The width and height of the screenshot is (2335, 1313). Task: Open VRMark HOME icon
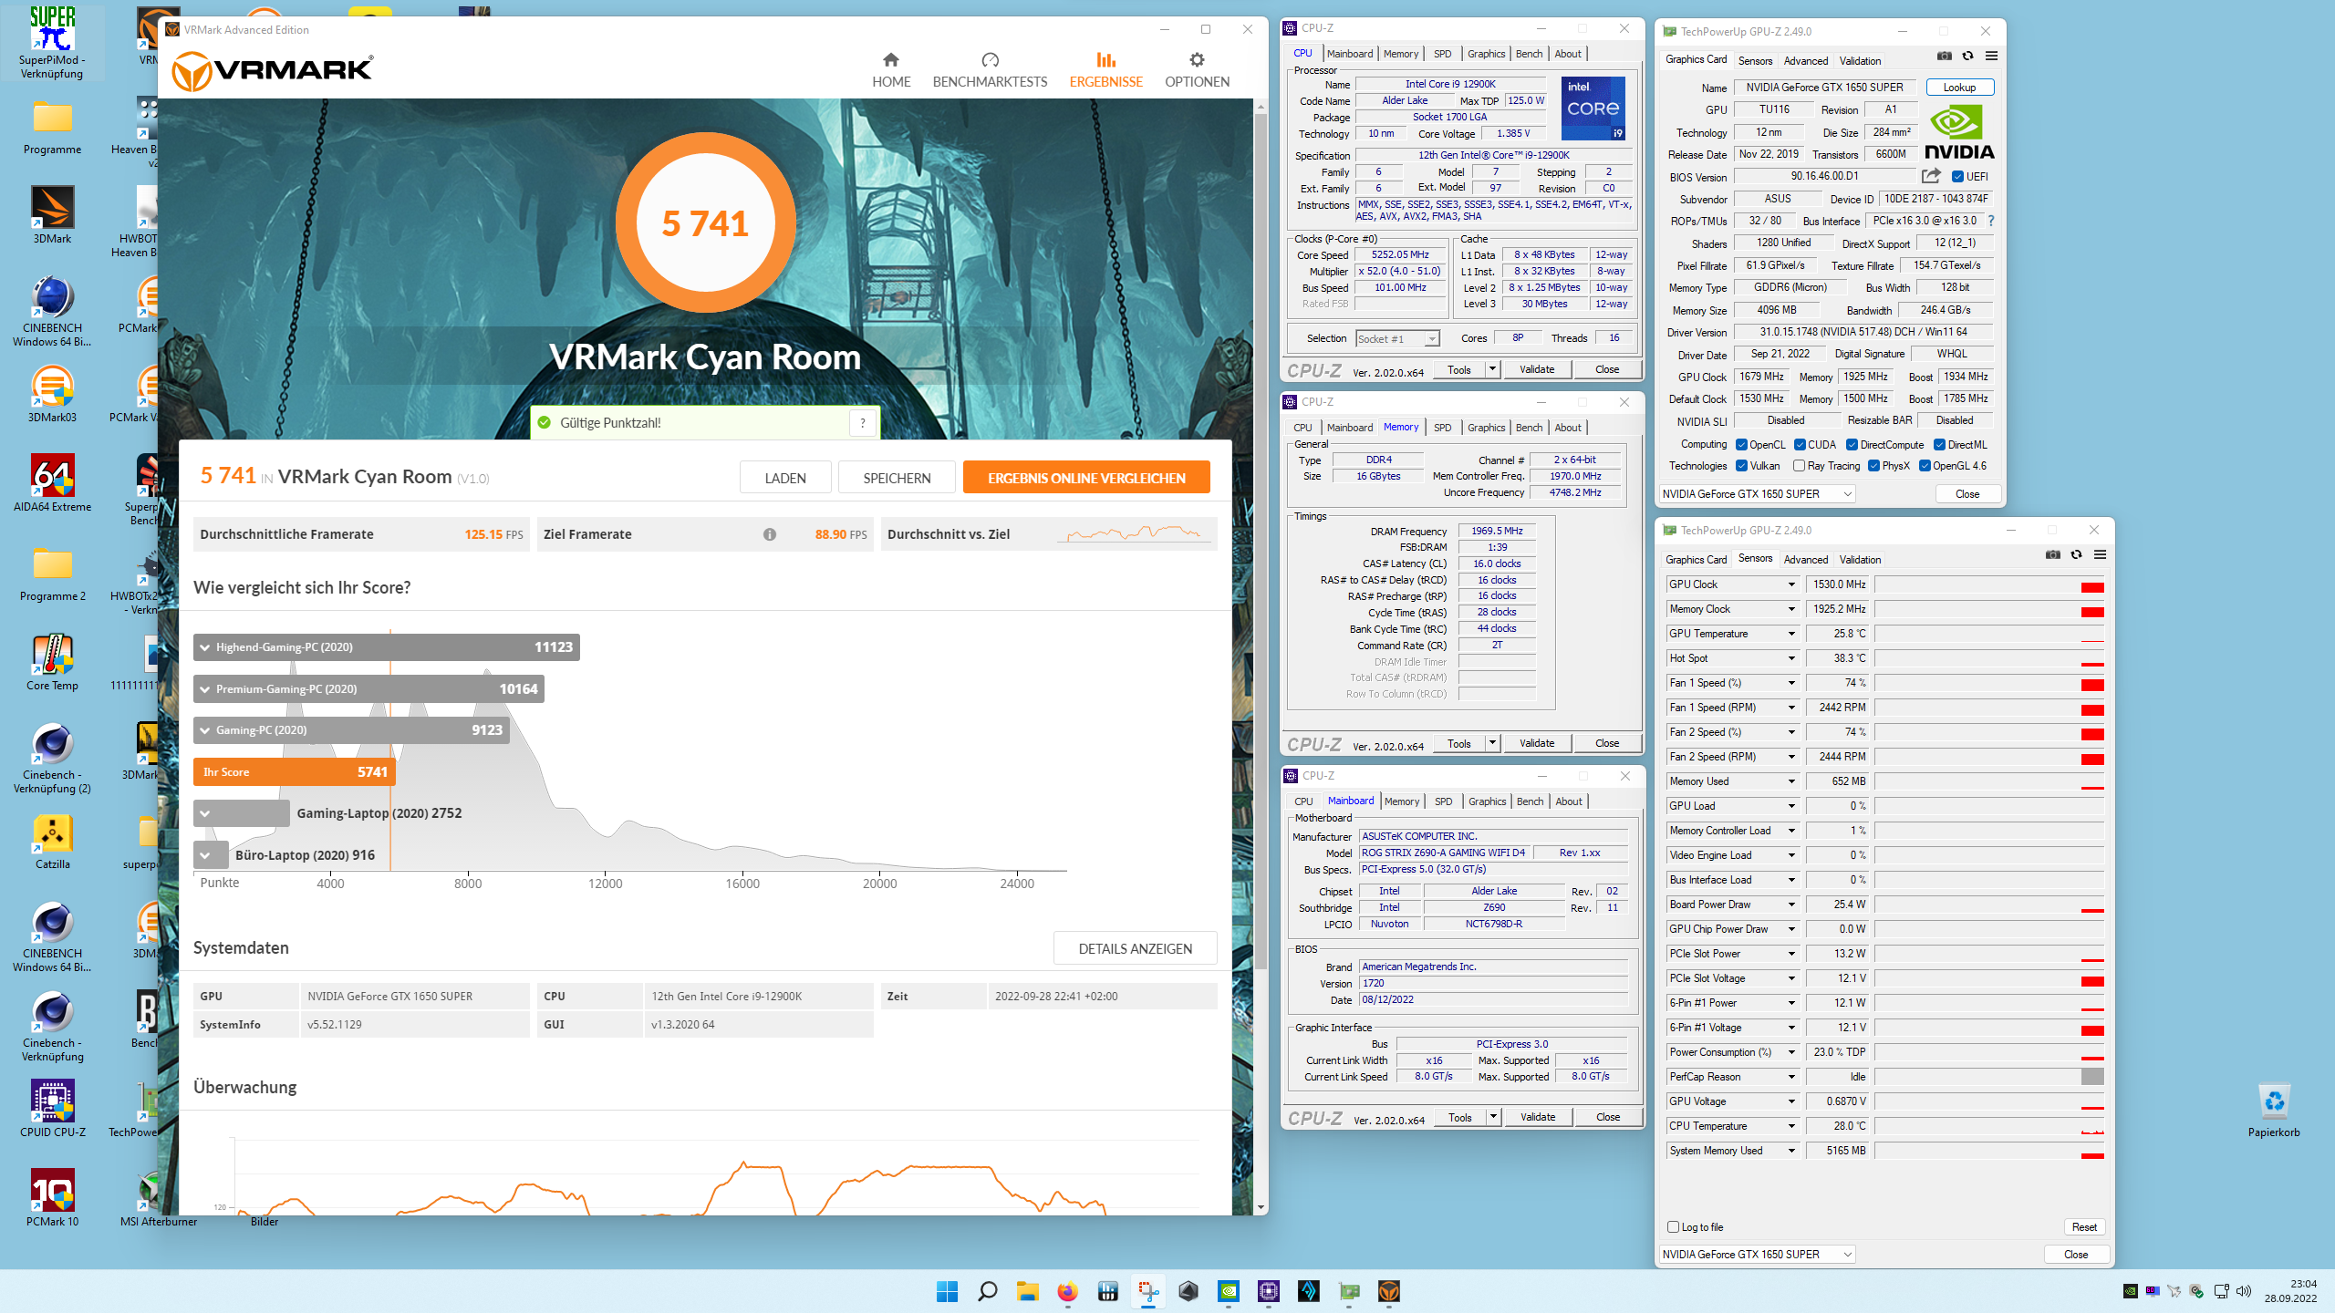tap(891, 60)
